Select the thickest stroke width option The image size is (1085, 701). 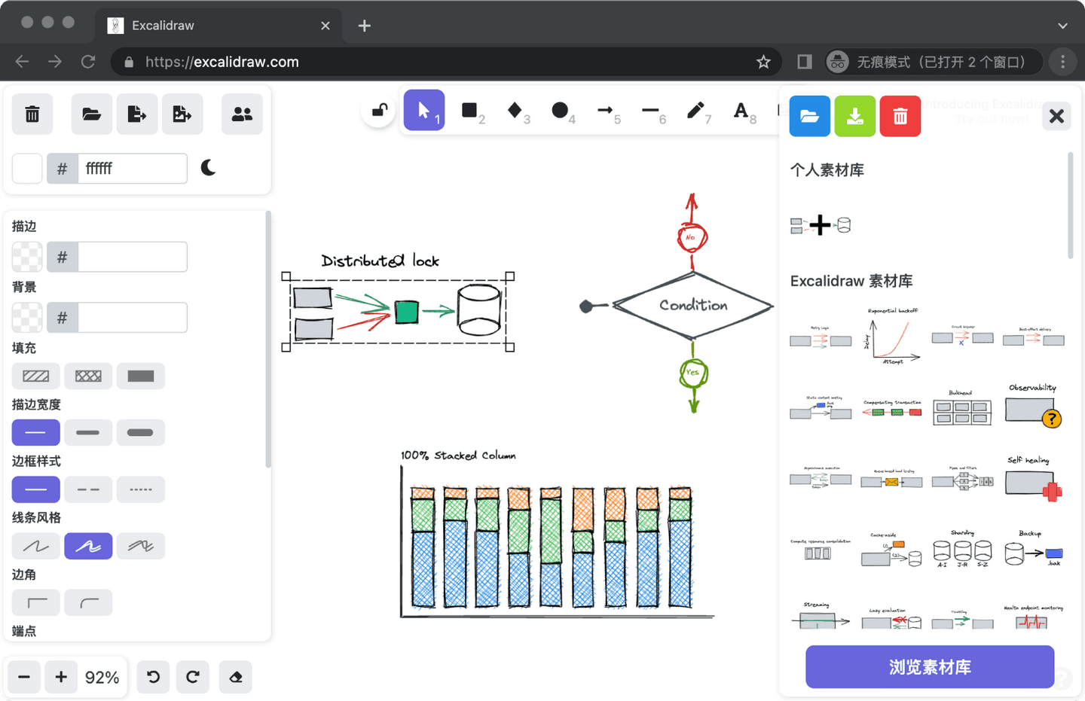pos(141,432)
